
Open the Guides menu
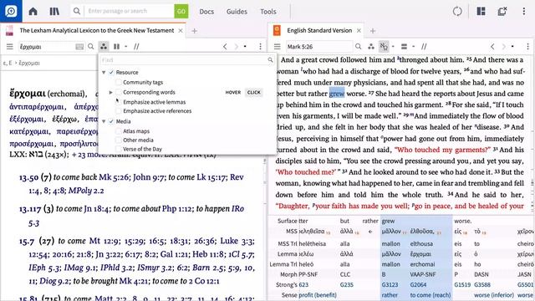click(x=237, y=11)
